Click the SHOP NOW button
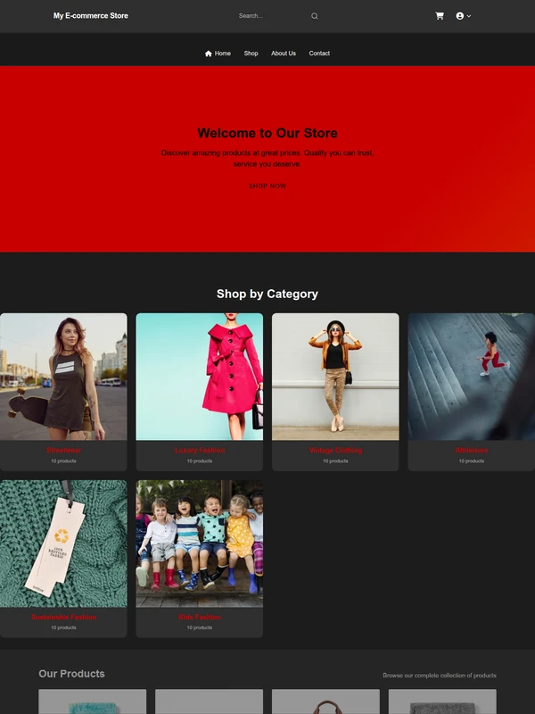 pyautogui.click(x=267, y=186)
